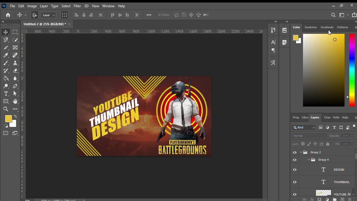Click the foreground color swatch in Color panel

pyautogui.click(x=296, y=38)
